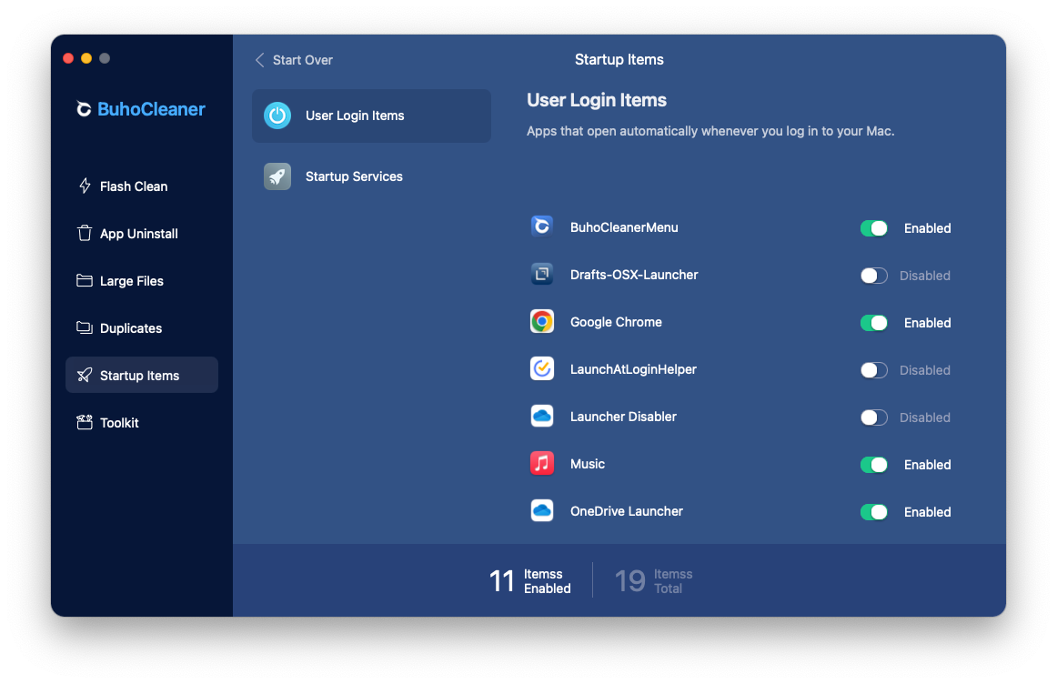Click the LaunchAtLoginHelper item name
The image size is (1057, 684).
tap(634, 369)
